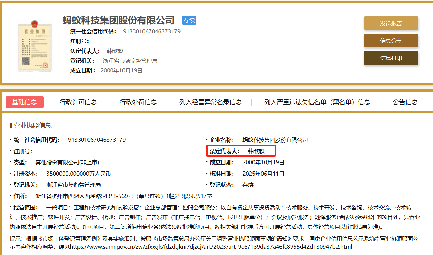Viewport: 433px width, 255px height.
Task: Click the 营业执照信息 section heading
Action: tap(33, 126)
